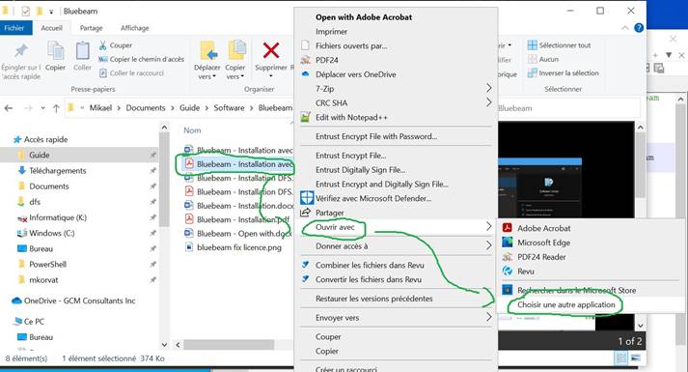Go back with the back arrow
The image size is (688, 372).
tap(9, 108)
